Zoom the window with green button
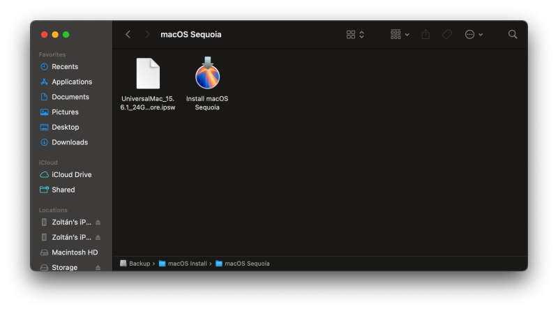This screenshot has height=311, width=558. [x=66, y=34]
